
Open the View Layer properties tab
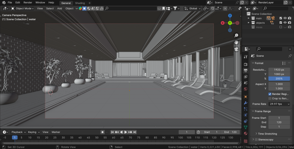pyautogui.click(x=245, y=77)
